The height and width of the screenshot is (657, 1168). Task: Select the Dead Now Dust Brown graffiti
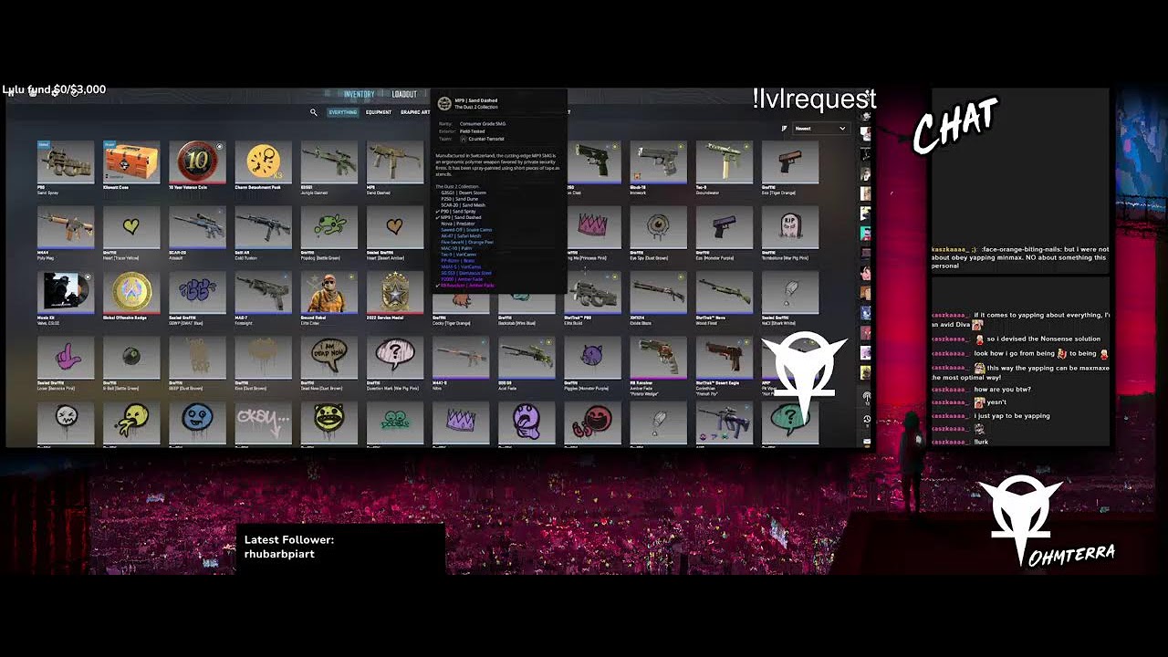pyautogui.click(x=328, y=358)
